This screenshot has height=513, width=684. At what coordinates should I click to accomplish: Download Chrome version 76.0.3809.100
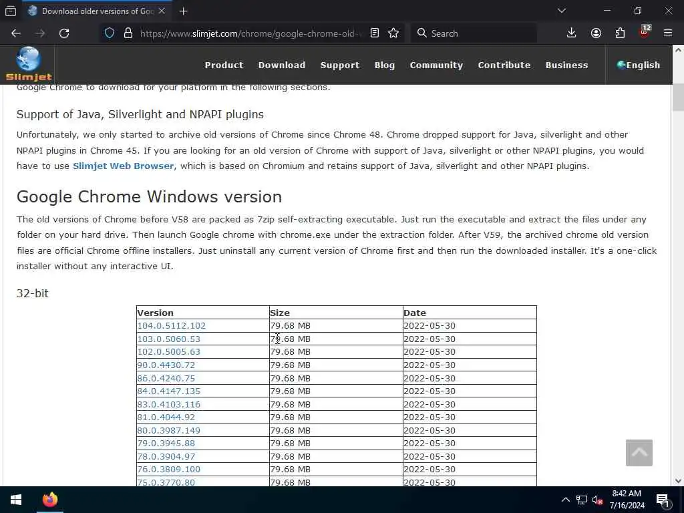[x=169, y=470]
